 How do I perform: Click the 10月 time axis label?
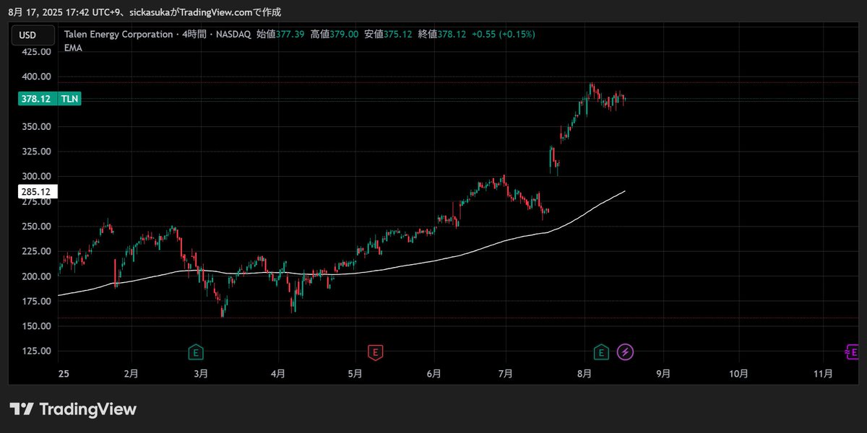pos(738,374)
